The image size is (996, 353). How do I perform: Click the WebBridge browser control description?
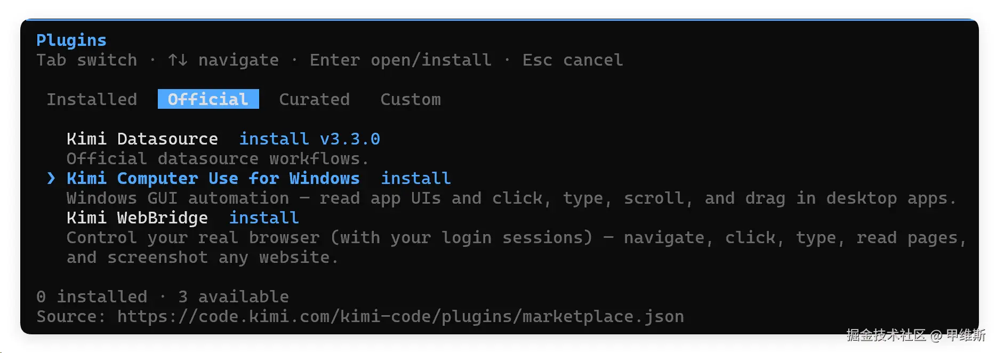pyautogui.click(x=516, y=247)
